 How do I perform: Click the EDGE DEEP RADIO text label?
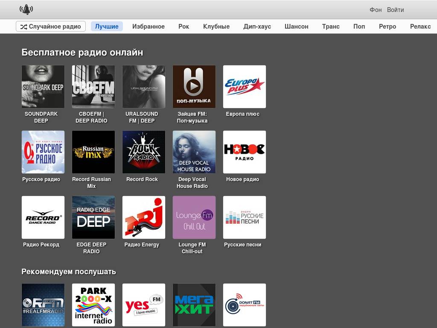click(x=91, y=248)
